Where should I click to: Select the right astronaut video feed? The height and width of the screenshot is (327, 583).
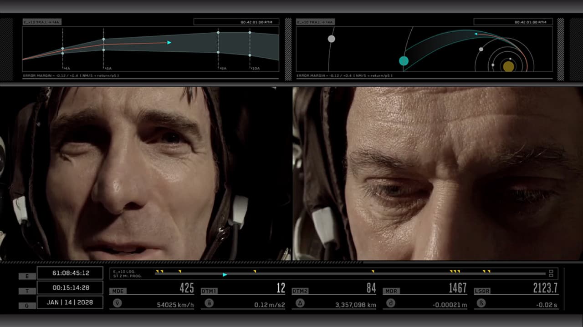click(x=438, y=173)
